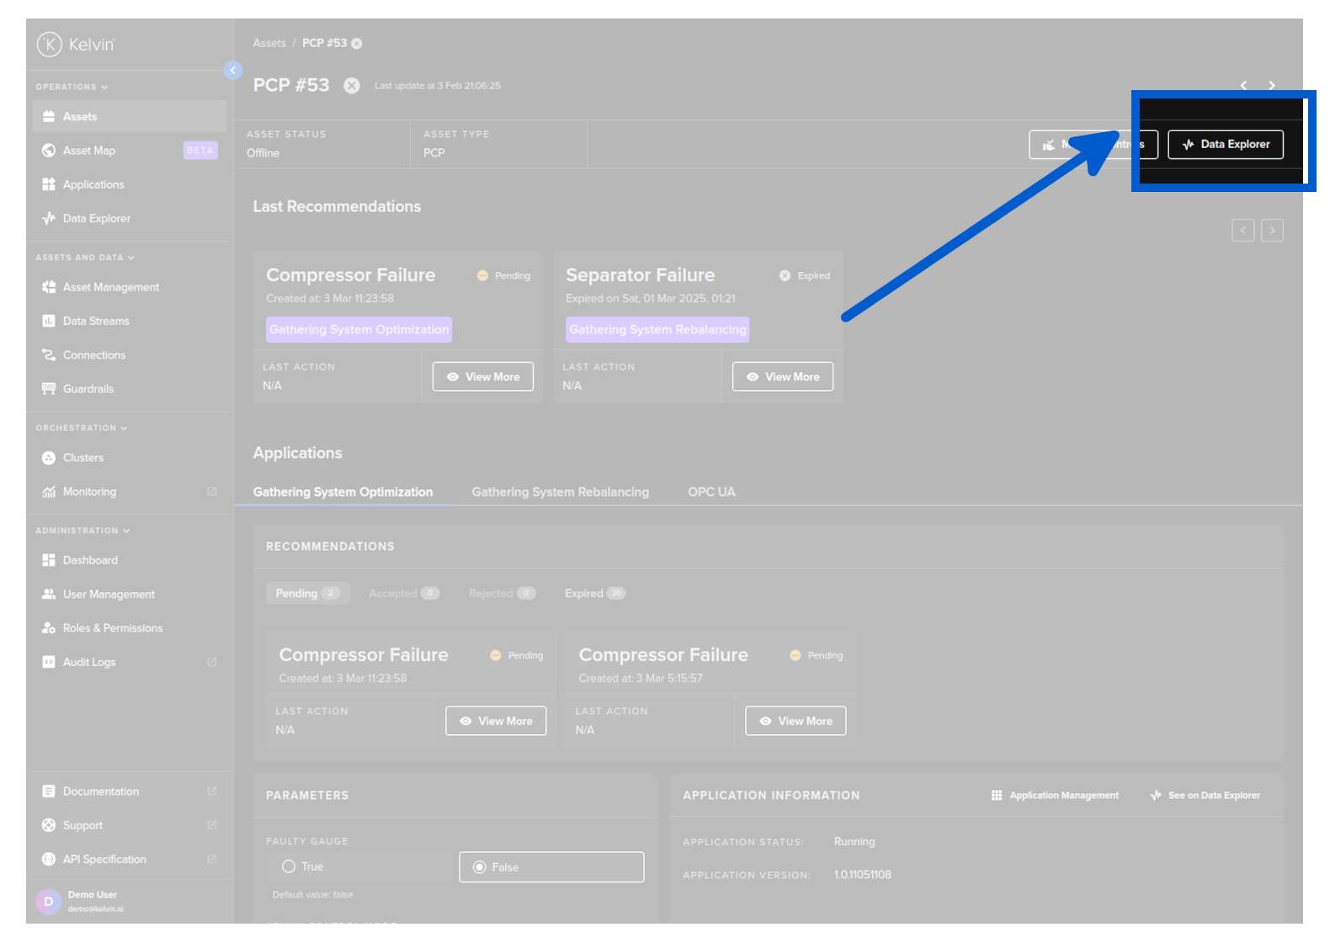This screenshot has width=1330, height=943.
Task: Collapse the sidebar with arrow handle
Action: tap(233, 71)
